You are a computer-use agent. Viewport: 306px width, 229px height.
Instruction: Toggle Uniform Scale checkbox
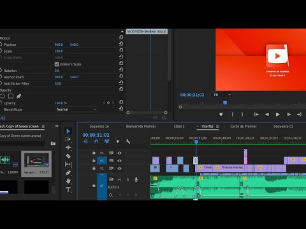point(57,64)
